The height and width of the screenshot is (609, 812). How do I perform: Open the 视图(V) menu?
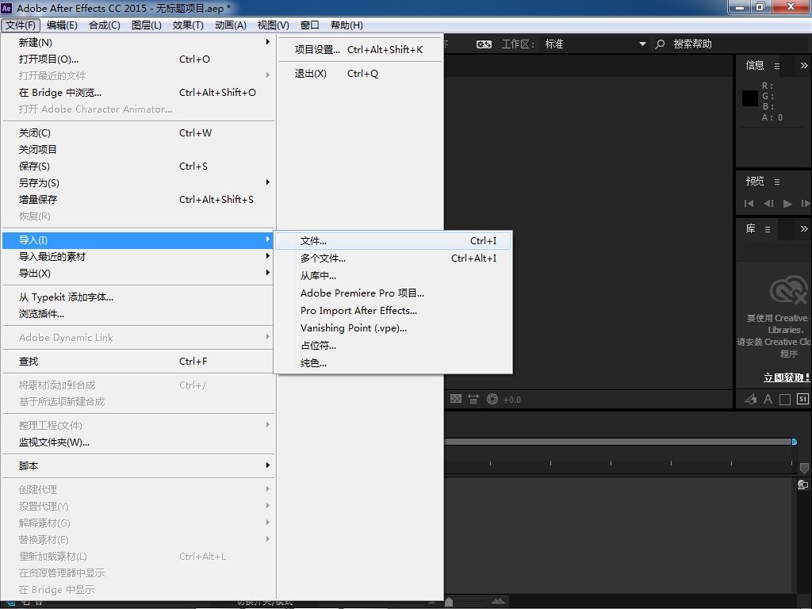[273, 25]
